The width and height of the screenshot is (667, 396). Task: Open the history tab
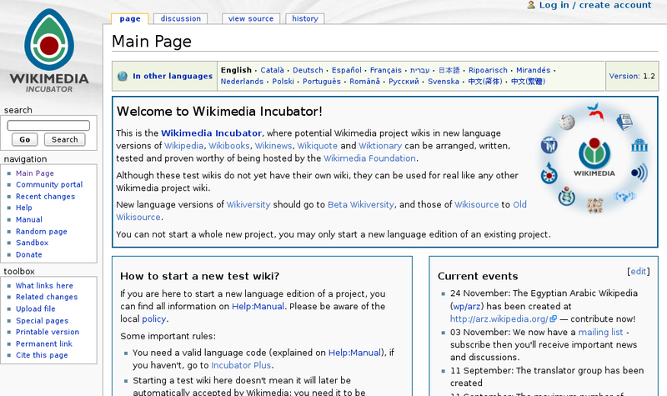tap(305, 18)
